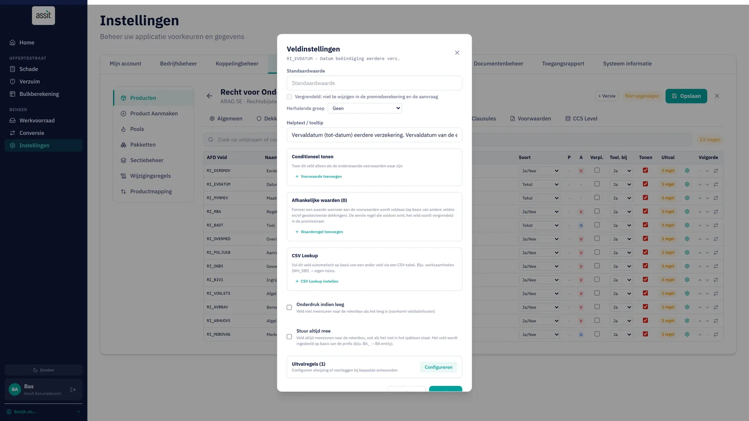Click the Configureren button for Uitvalregels
Viewport: 749px width, 421px height.
[438, 367]
